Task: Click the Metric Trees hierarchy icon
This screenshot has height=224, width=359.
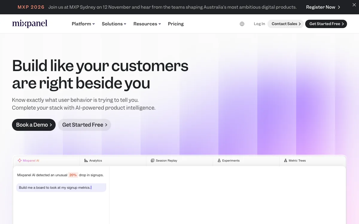Action: pos(286,160)
